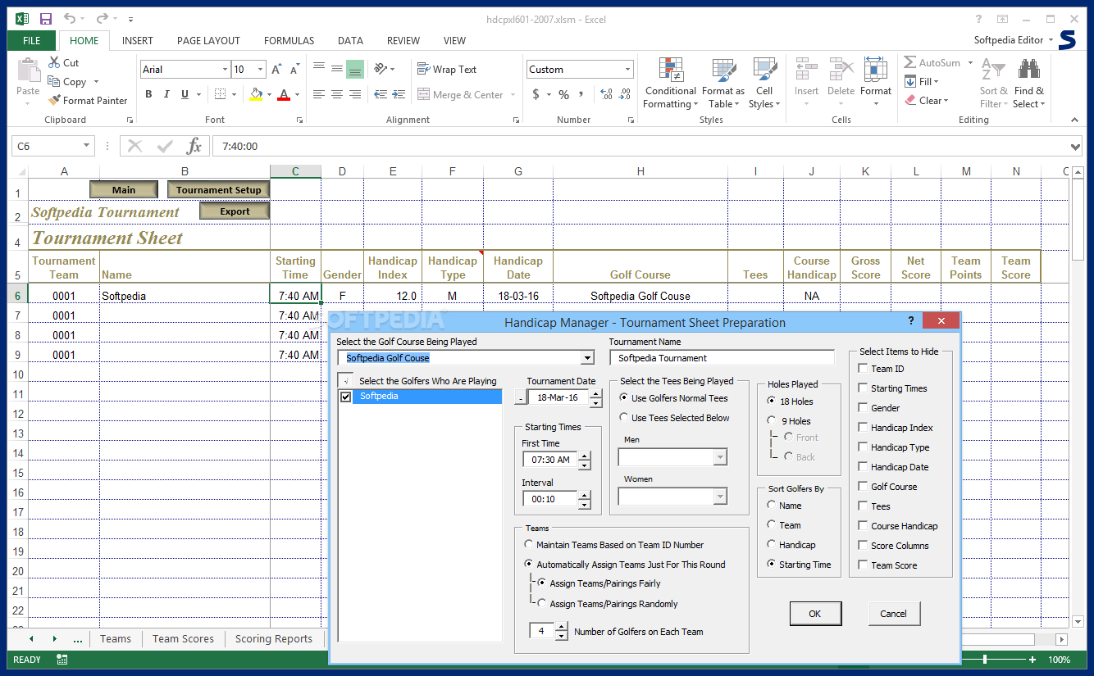Click the Format cells icon
1094x676 pixels.
click(x=875, y=70)
